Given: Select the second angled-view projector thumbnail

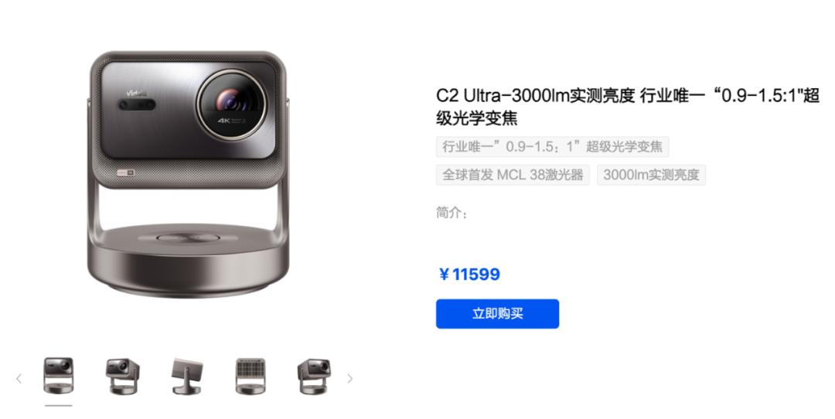Looking at the screenshot, I should pos(122,376).
